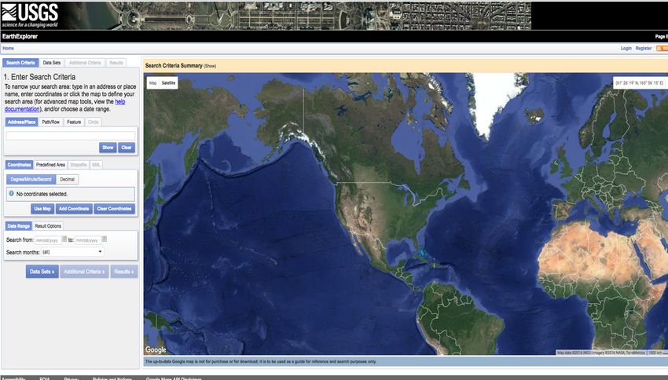Switch map to Map view
Viewport: 668px width, 380px height.
coord(153,82)
